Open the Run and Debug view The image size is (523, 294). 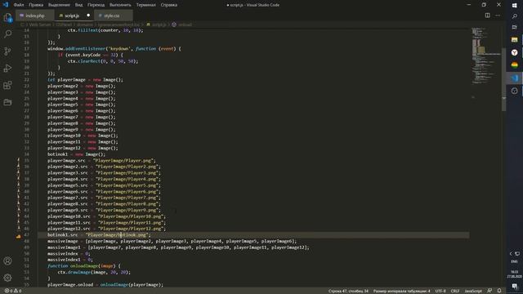coord(7,68)
